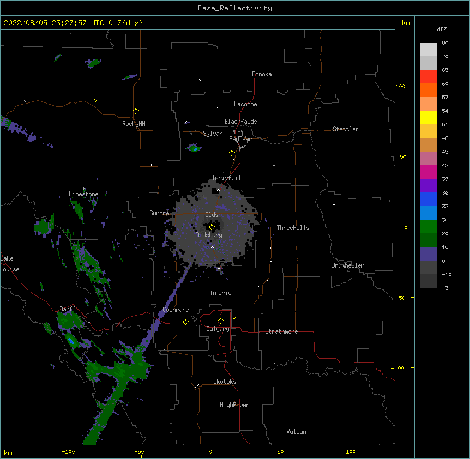Click the light gray 70 dBZ legend swatch
The height and width of the screenshot is (459, 470).
tap(429, 50)
